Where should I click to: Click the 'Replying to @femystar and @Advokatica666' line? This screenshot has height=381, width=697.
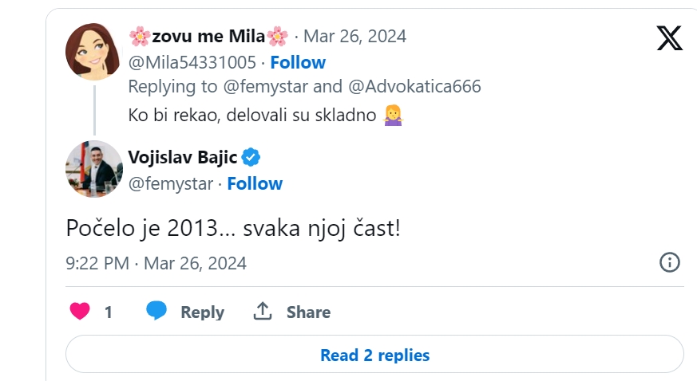click(x=304, y=86)
